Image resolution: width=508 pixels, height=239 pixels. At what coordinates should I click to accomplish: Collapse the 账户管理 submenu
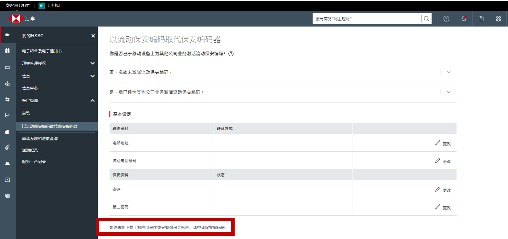pos(93,101)
